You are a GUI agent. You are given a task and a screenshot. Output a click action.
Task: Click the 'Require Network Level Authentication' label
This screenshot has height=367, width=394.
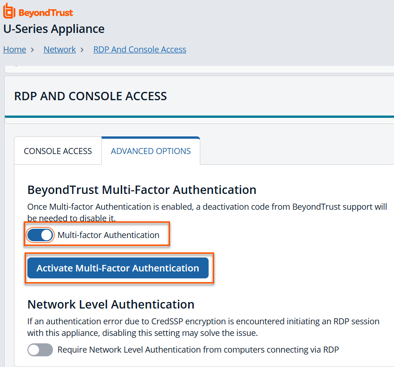tap(198, 350)
